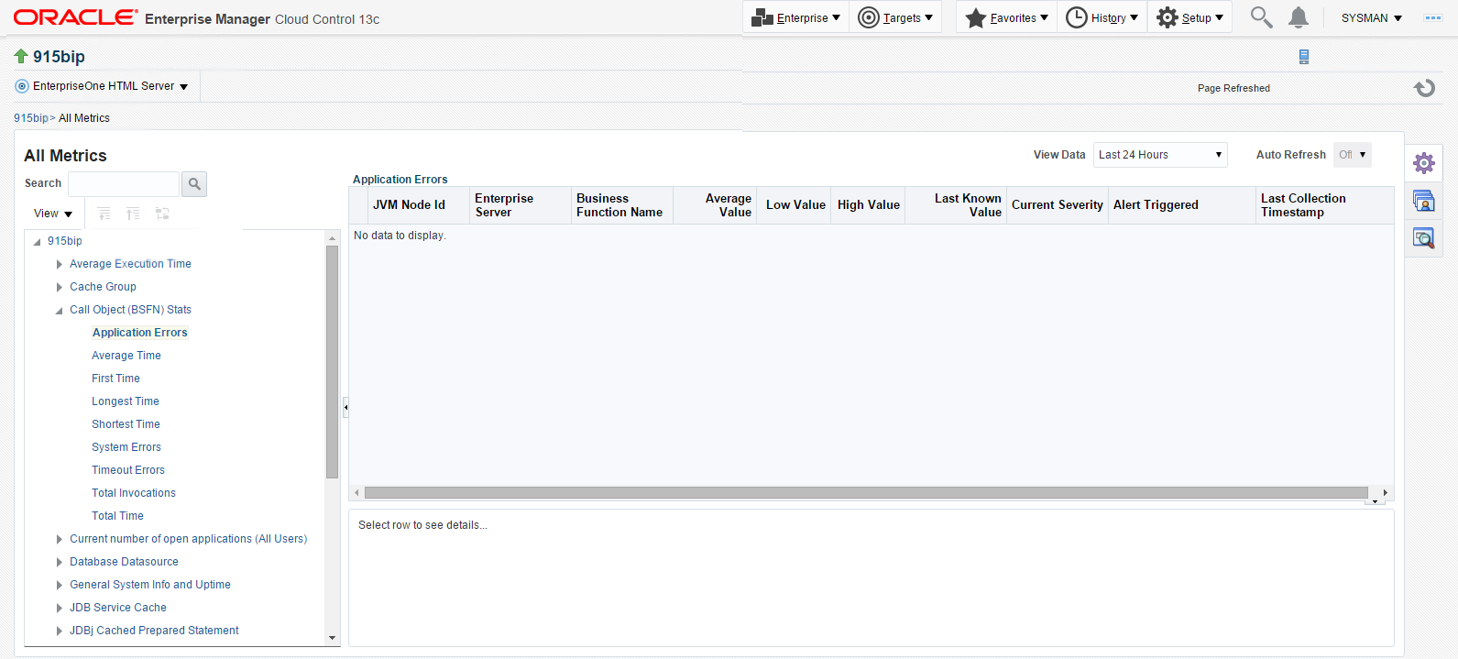Click the table scroll right arrow
Image resolution: width=1458 pixels, height=659 pixels.
(x=1385, y=493)
